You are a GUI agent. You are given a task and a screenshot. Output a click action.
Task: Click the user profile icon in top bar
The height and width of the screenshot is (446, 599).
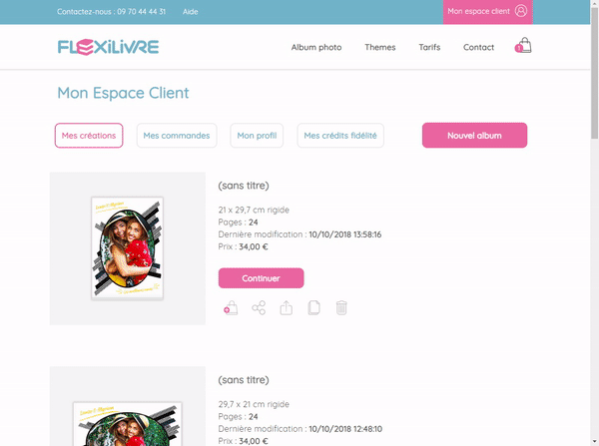click(521, 11)
